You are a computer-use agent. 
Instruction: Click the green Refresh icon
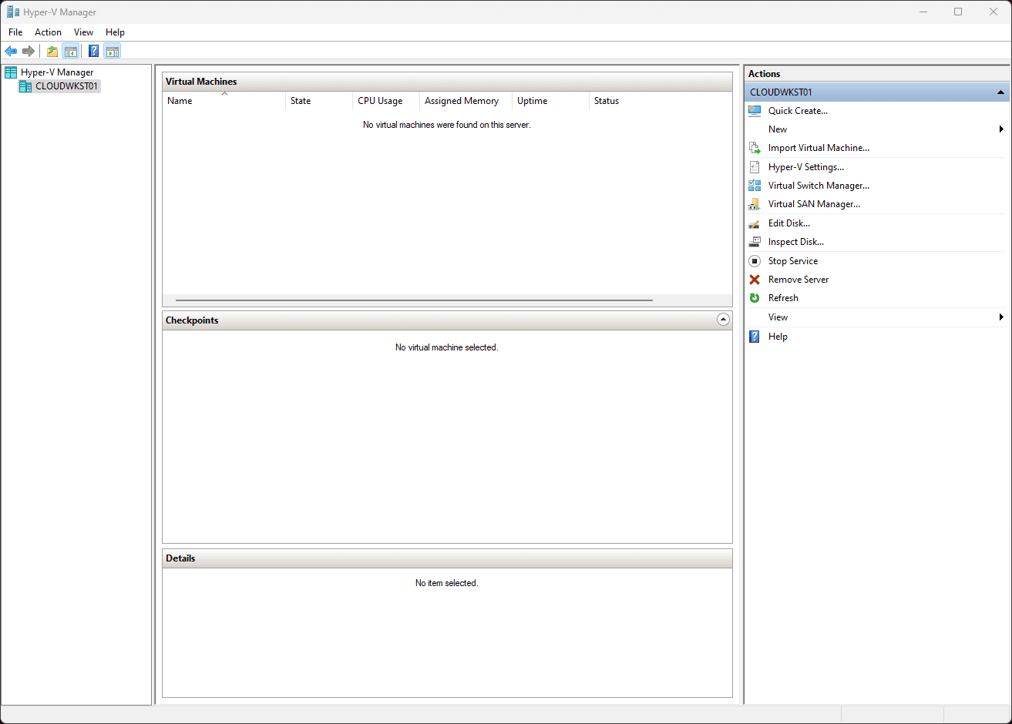coord(755,298)
